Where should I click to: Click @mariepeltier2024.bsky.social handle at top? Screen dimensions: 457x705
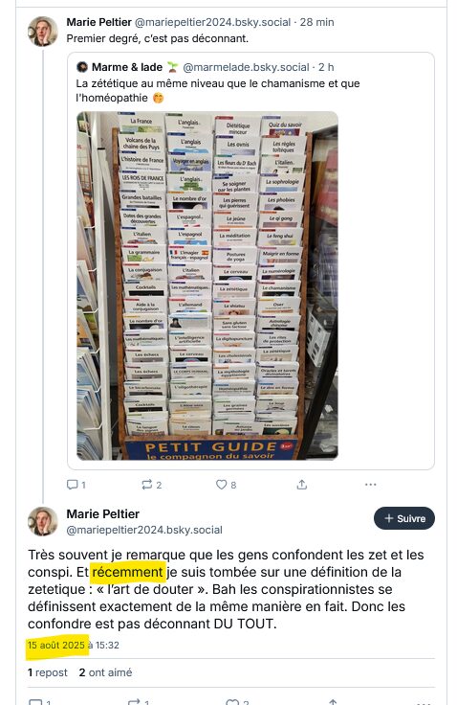pyautogui.click(x=213, y=22)
